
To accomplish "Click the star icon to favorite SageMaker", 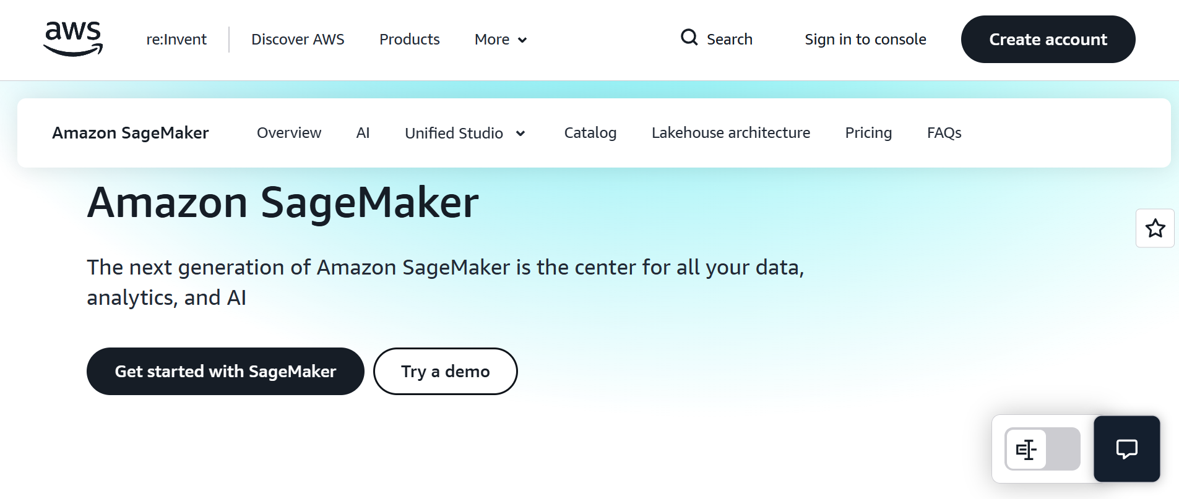I will point(1154,228).
